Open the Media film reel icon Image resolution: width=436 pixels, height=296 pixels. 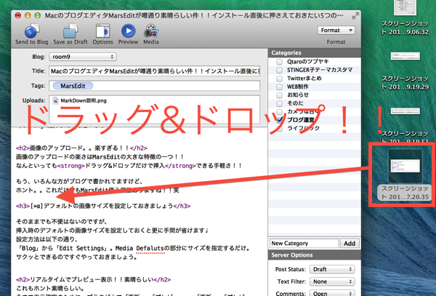tap(151, 31)
